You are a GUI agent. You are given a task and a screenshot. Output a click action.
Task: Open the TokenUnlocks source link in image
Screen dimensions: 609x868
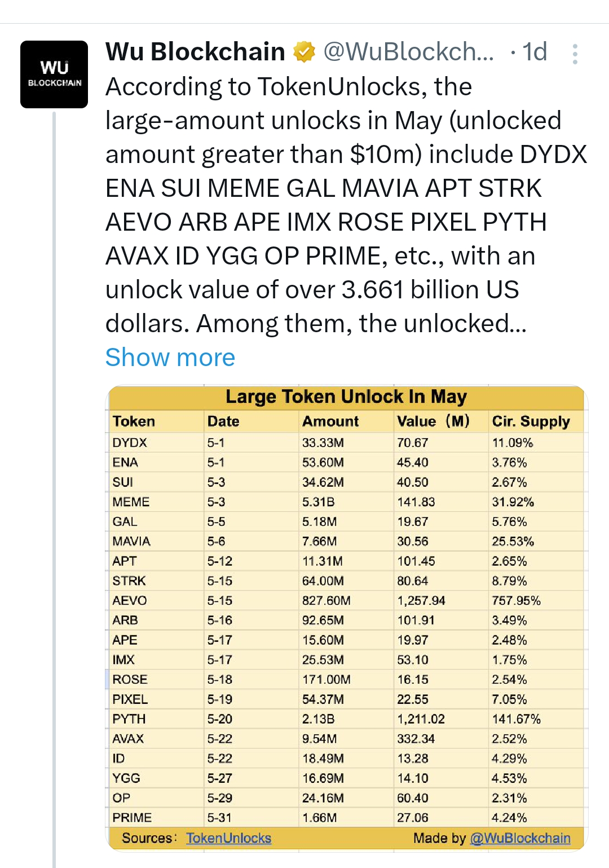coord(229,838)
